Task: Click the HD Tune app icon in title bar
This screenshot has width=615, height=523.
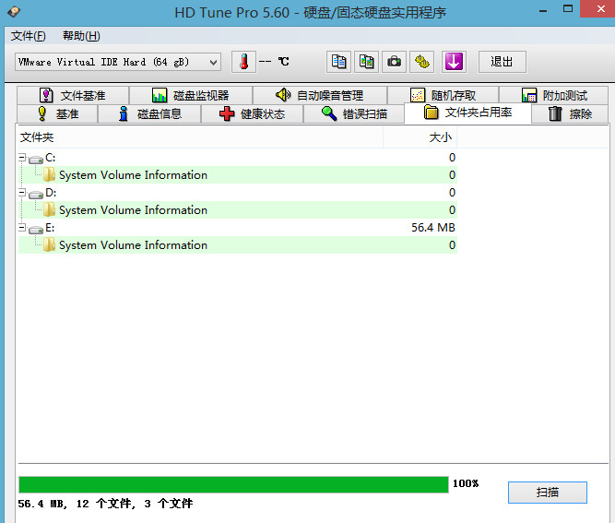Action: pyautogui.click(x=14, y=12)
